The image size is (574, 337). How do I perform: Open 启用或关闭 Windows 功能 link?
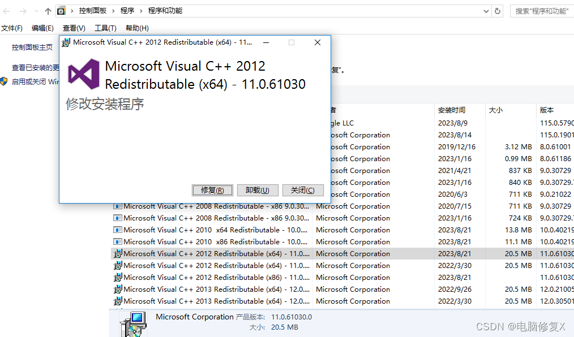coord(35,81)
